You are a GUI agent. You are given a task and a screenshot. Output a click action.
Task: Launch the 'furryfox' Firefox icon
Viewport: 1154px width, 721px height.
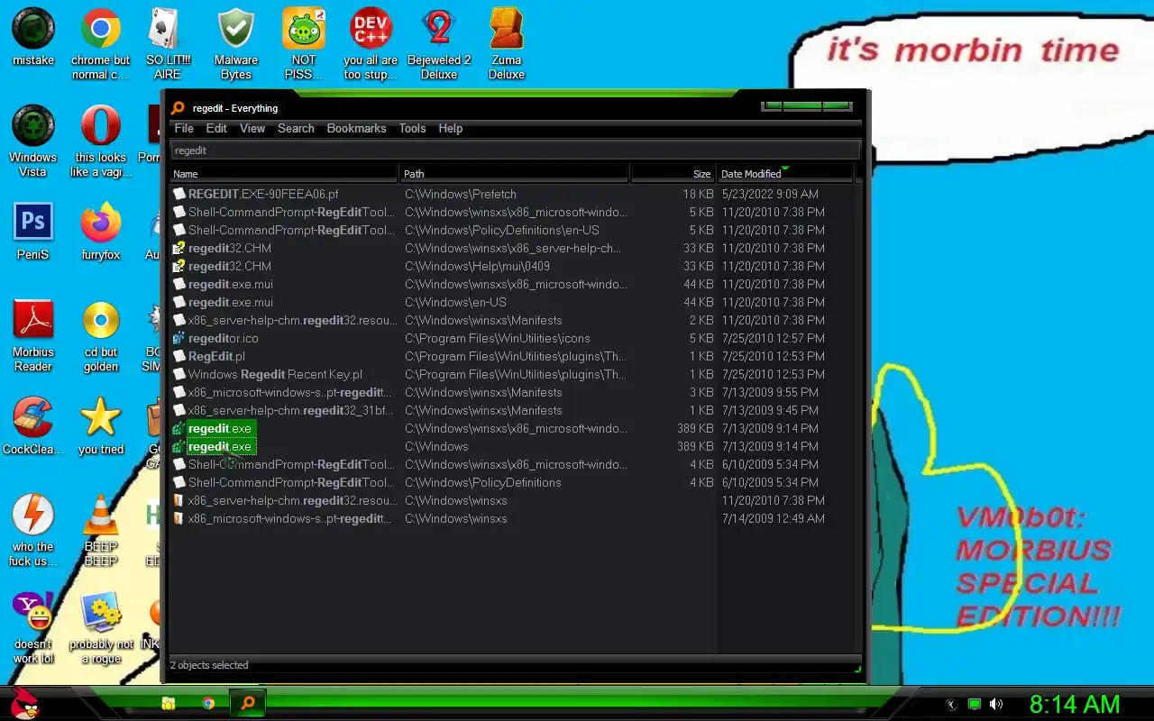click(x=101, y=231)
